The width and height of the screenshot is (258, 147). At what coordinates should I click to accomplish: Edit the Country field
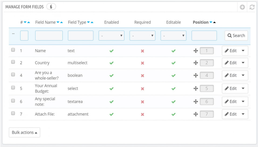(231, 63)
